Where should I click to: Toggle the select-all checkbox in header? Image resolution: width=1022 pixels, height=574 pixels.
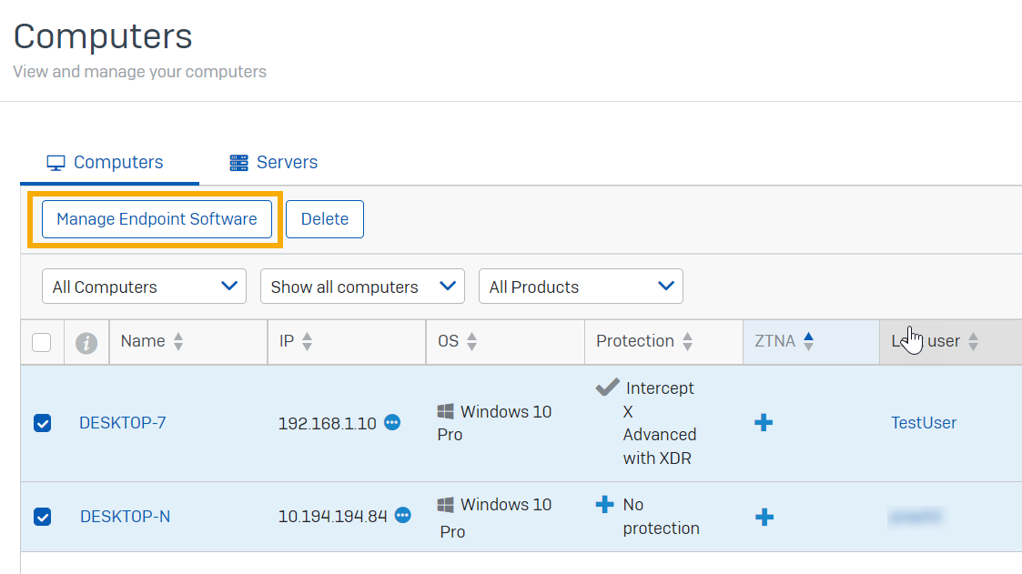pos(42,343)
